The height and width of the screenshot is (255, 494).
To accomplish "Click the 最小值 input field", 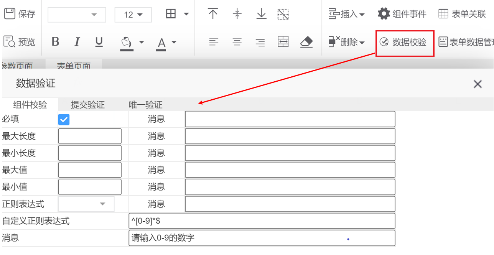I will point(90,187).
